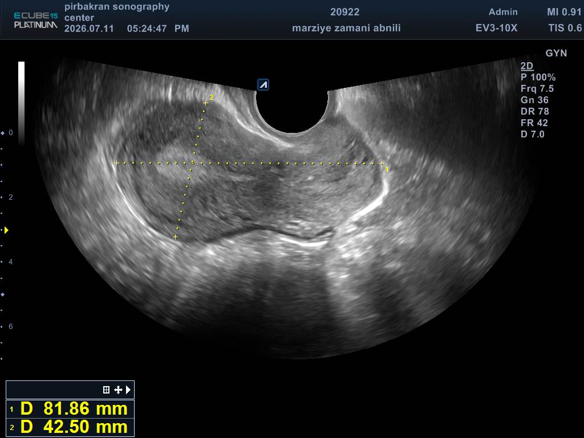Click the ECUBE 15 PLATINUM logo
584x438 pixels.
coord(36,20)
